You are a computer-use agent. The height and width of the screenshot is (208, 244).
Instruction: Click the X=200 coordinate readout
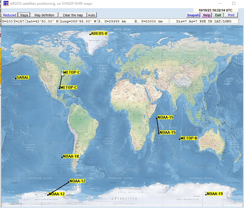click(x=7, y=21)
